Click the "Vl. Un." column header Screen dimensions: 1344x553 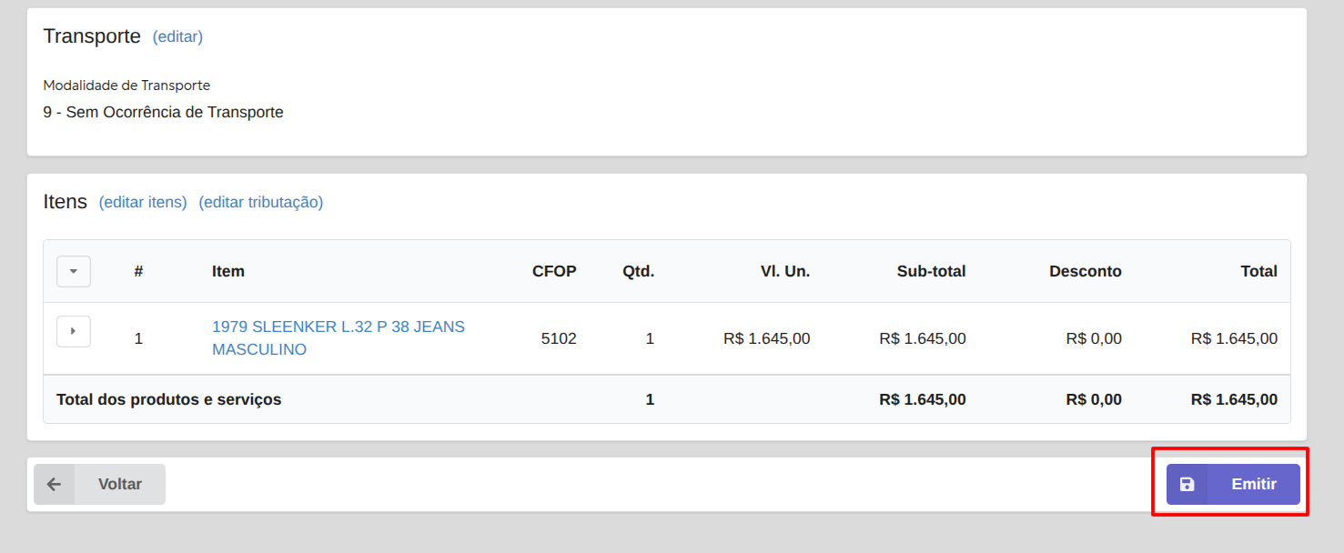click(x=785, y=271)
